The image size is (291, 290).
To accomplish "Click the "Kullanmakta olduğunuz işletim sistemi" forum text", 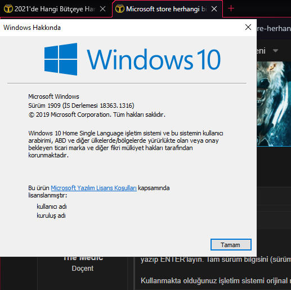I will pyautogui.click(x=216, y=281).
